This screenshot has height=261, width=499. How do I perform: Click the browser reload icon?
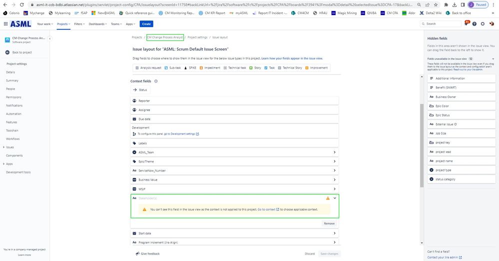21,5
